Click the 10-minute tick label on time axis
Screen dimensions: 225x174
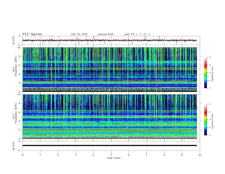[200, 155]
